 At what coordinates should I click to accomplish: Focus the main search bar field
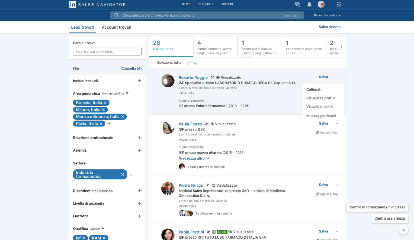207,15
